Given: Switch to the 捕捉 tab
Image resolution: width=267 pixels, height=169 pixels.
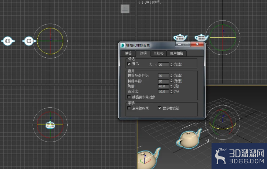Looking at the screenshot, I should (x=128, y=54).
